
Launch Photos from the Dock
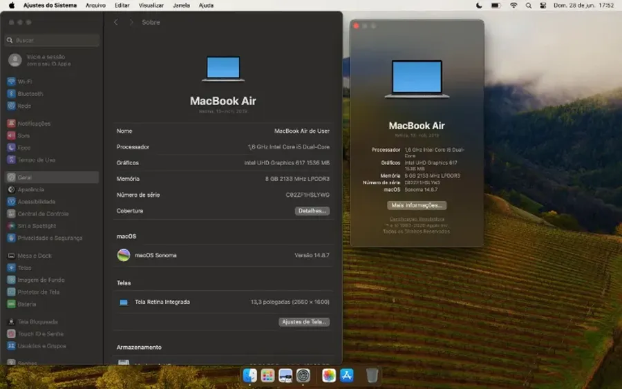coord(329,375)
